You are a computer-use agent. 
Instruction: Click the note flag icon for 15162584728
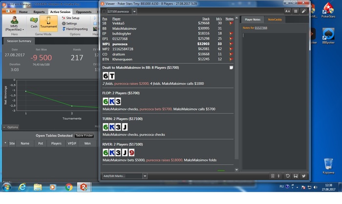click(x=231, y=49)
